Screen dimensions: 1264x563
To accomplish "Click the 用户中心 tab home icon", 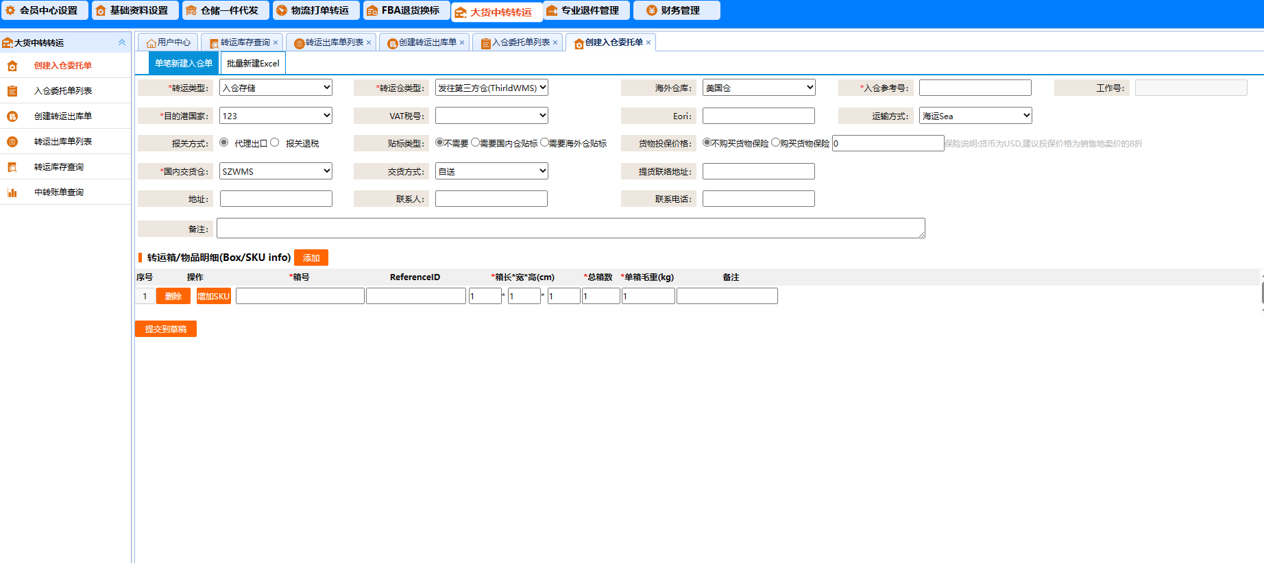I will pyautogui.click(x=151, y=43).
